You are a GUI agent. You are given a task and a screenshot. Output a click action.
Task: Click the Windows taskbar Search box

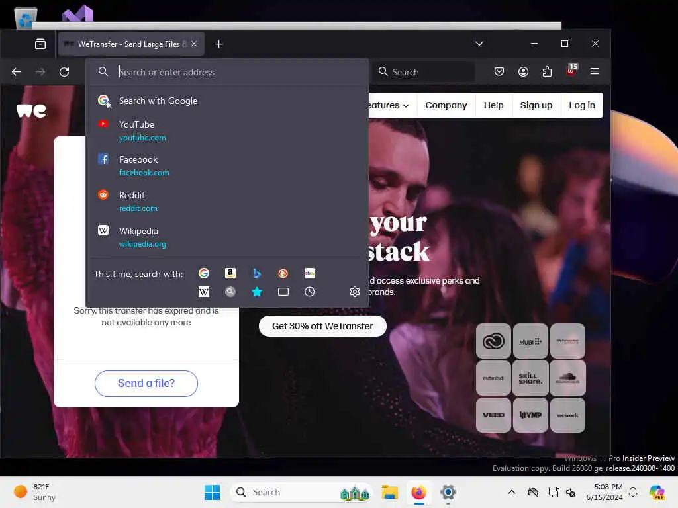pos(301,492)
